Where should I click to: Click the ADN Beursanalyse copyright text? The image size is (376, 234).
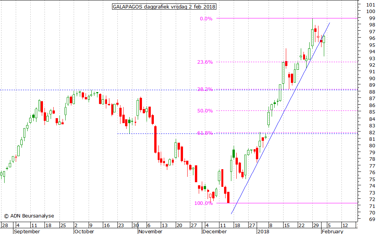pyautogui.click(x=29, y=216)
